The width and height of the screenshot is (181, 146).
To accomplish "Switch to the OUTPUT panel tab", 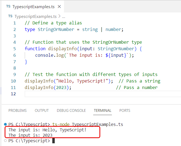I will pyautogui.click(x=42, y=110).
